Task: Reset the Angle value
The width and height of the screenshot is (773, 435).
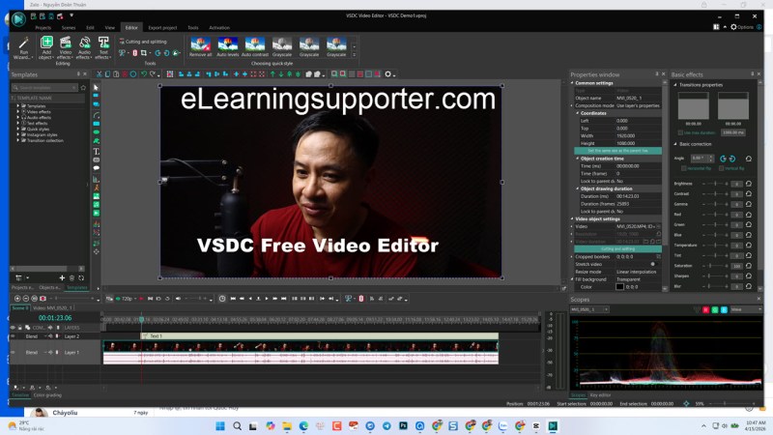Action: (748, 159)
